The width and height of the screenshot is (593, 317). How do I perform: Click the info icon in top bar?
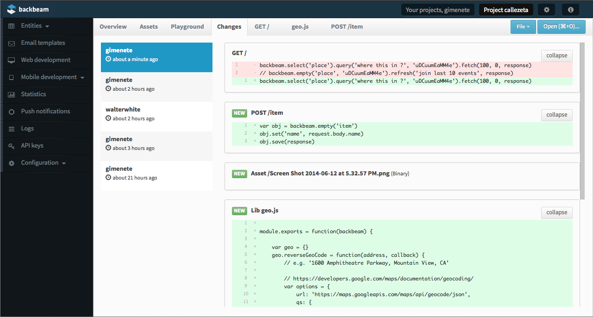coord(570,10)
